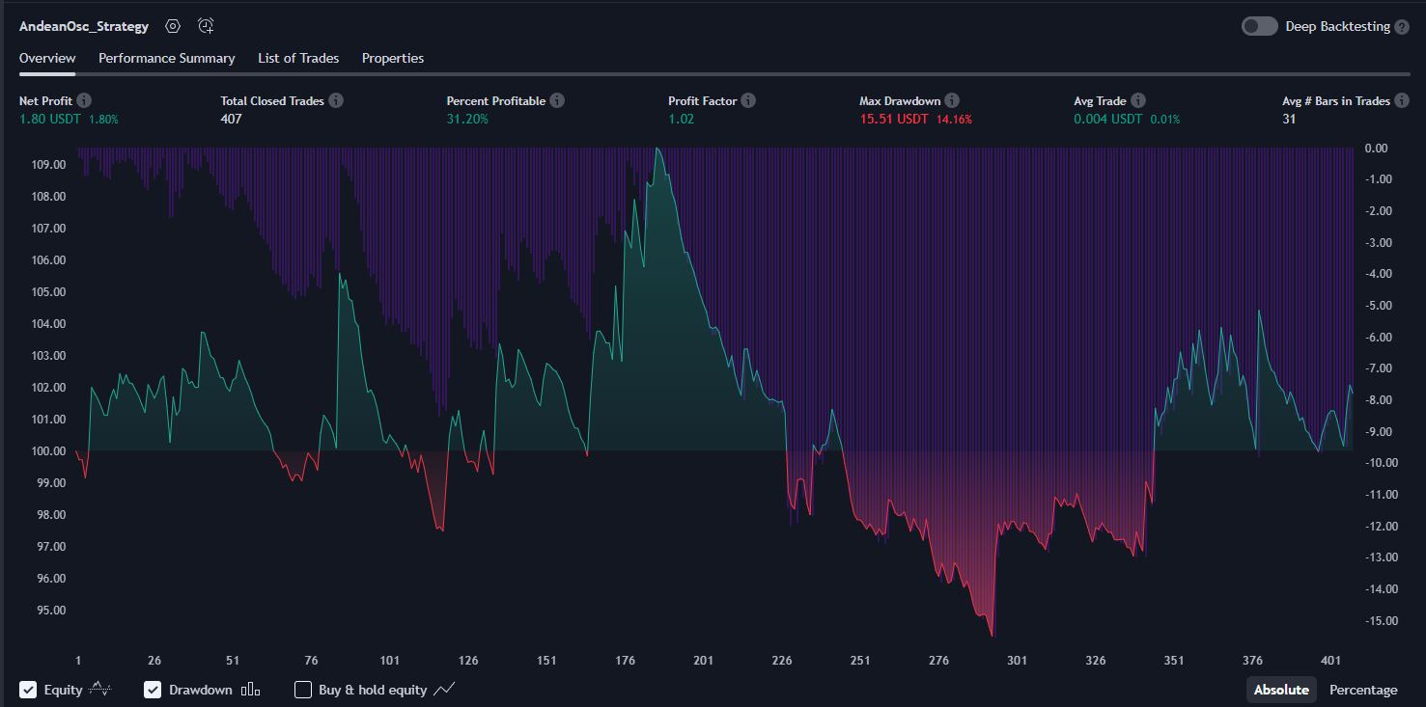Uncheck the Drawdown checkbox
Image resolution: width=1426 pixels, height=707 pixels.
(x=153, y=690)
